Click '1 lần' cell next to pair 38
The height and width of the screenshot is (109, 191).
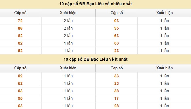pos(164,91)
